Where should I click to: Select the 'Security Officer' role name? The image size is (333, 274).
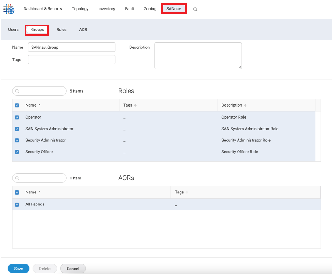pos(39,152)
